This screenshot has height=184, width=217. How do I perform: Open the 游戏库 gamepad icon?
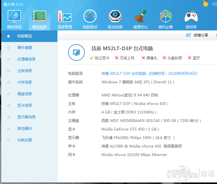pos(191,19)
